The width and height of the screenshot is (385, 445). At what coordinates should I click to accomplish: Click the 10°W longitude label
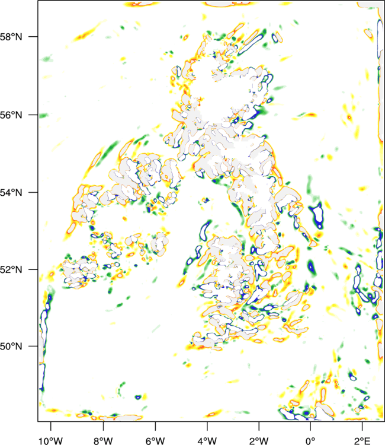(x=51, y=440)
